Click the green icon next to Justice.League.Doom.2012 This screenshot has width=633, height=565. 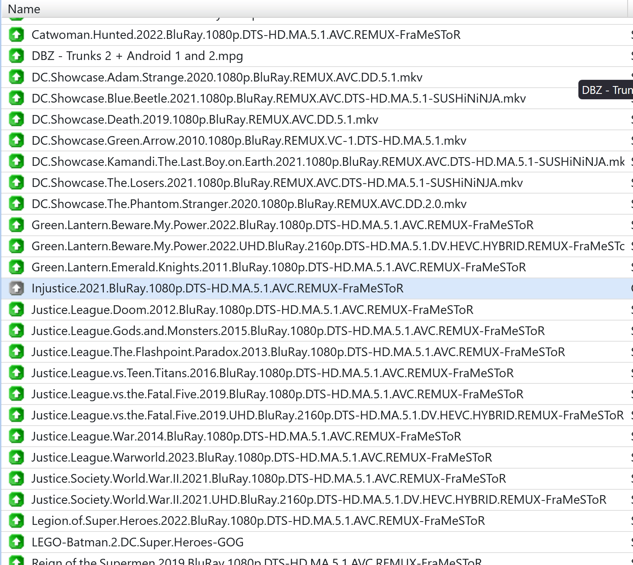tap(17, 309)
